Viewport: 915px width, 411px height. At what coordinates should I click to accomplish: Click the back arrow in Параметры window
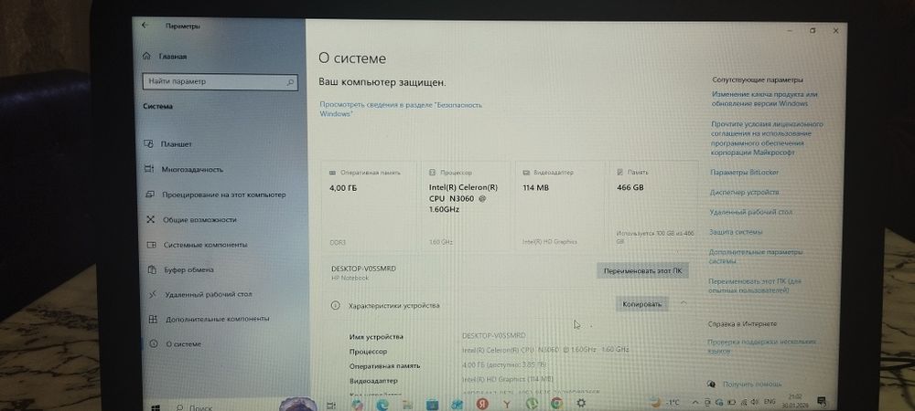click(x=145, y=26)
